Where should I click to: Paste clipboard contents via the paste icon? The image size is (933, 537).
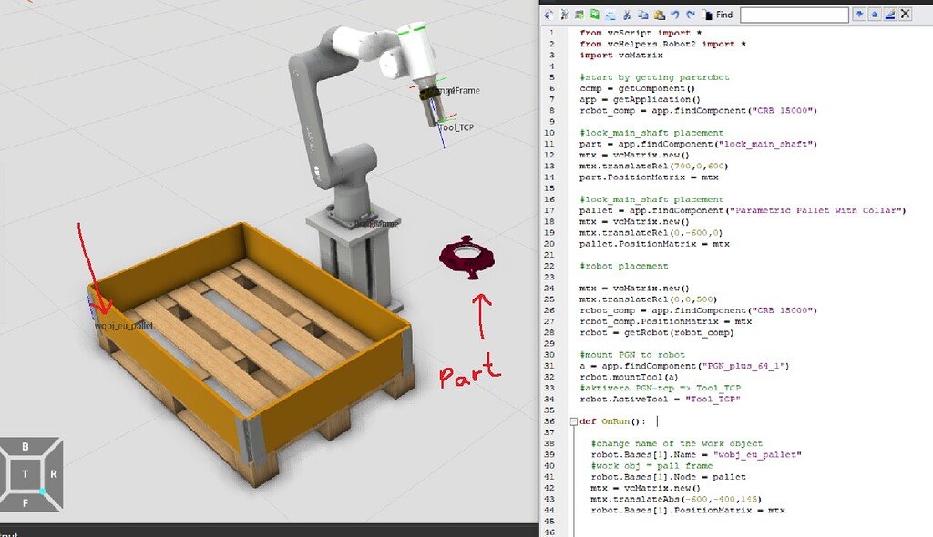pyautogui.click(x=659, y=15)
